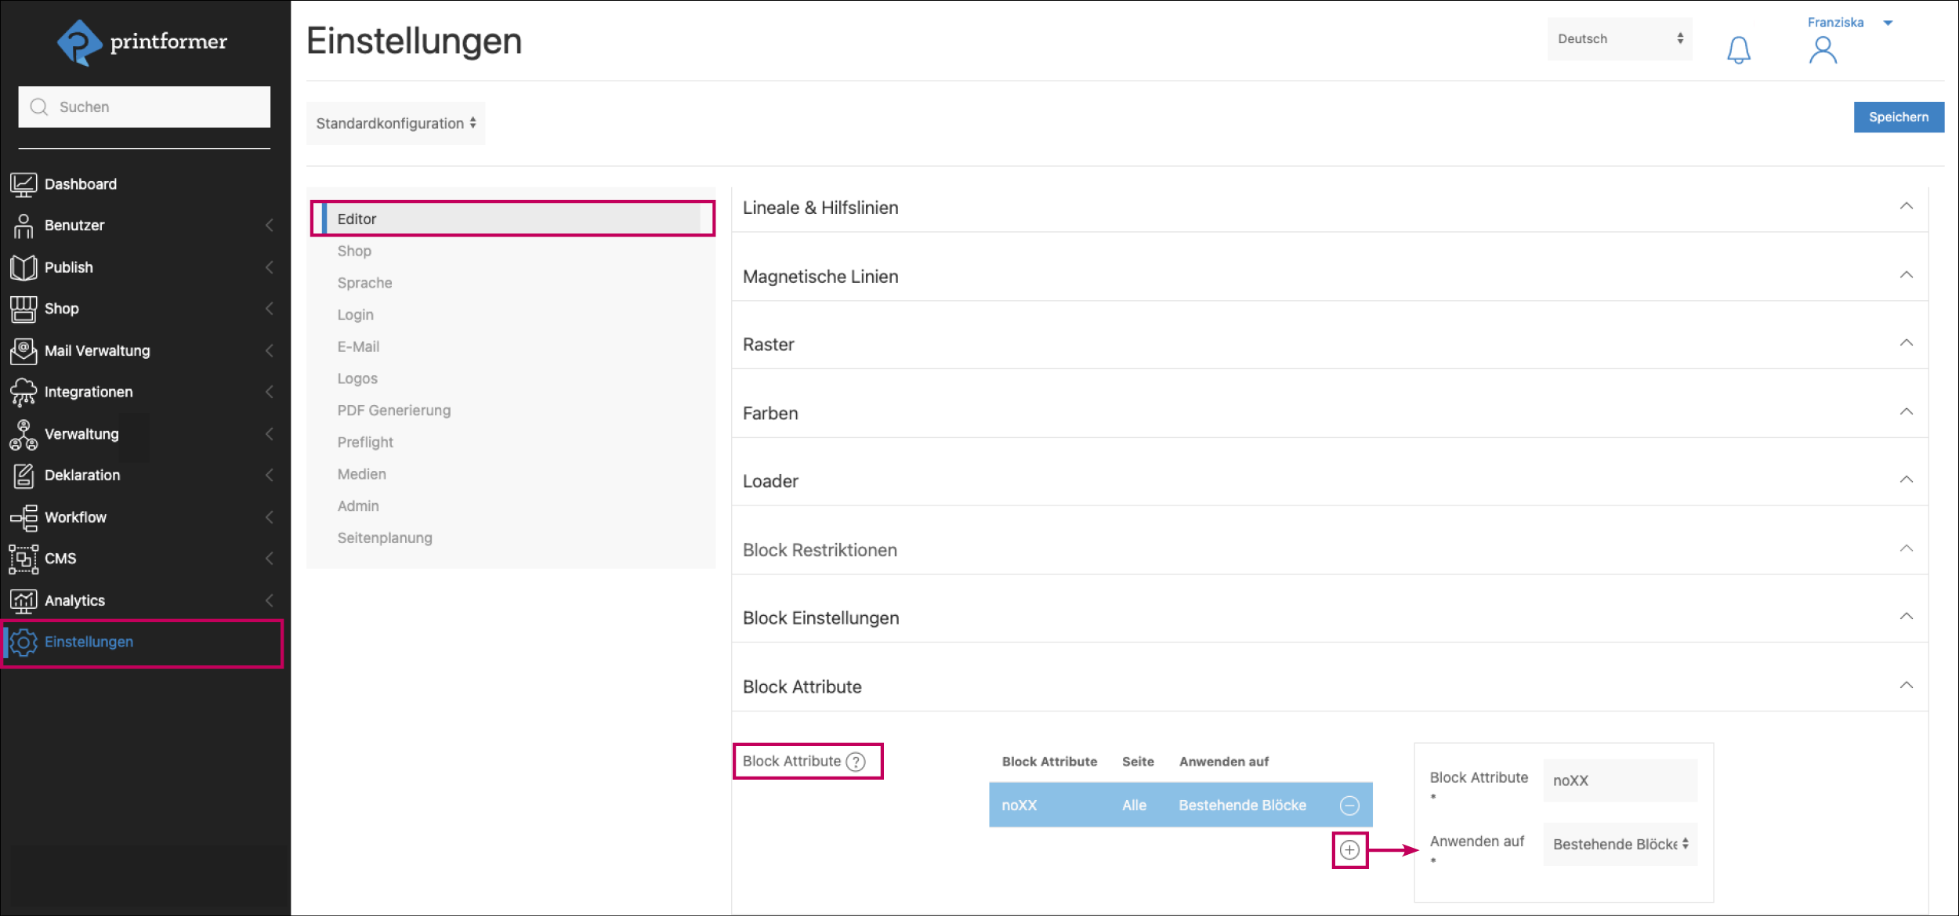
Task: Click the Einstellungen gear icon
Action: (24, 643)
